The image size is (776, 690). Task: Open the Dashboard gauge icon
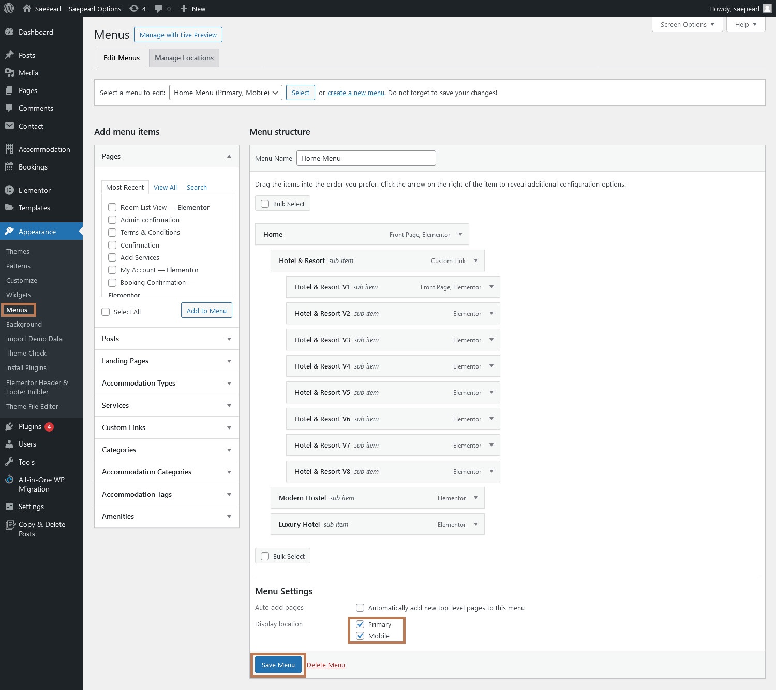pos(9,32)
